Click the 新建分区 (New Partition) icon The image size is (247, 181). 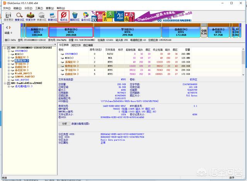[x=52, y=15]
